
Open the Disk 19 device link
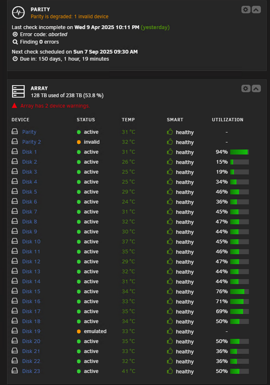(31, 331)
